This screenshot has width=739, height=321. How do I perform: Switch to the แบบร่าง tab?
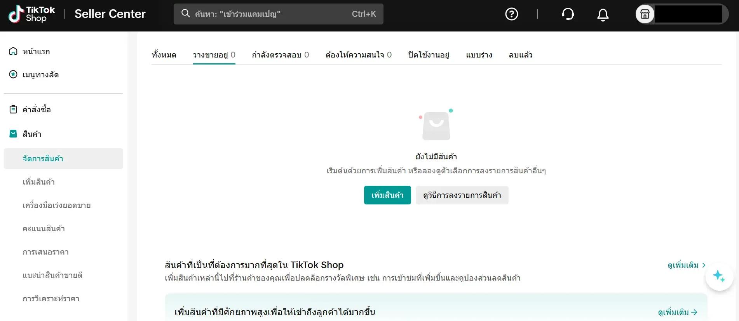(x=479, y=55)
